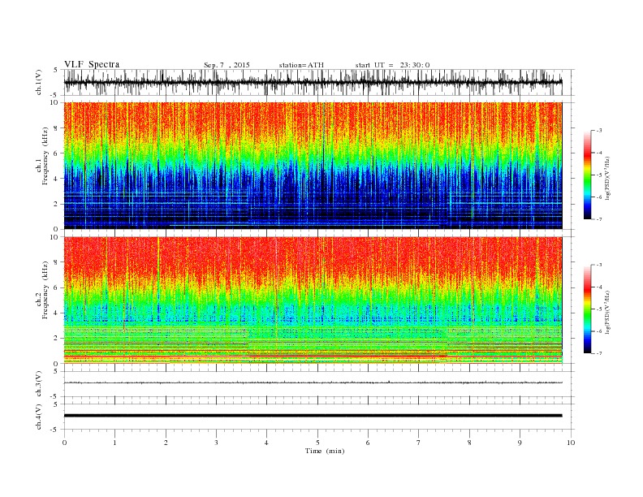Click the "-3" tick on ch.1 colorbar
This screenshot has height=497, width=643.
599,131
